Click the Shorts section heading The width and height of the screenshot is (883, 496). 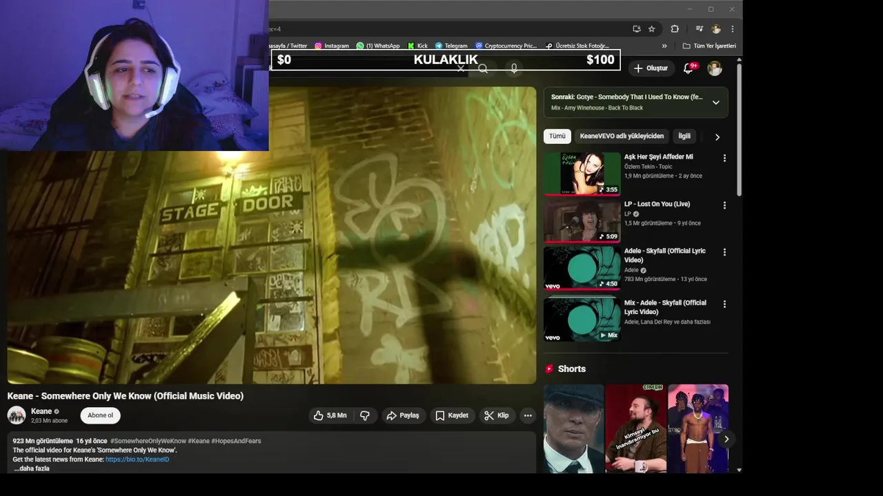pyautogui.click(x=571, y=369)
